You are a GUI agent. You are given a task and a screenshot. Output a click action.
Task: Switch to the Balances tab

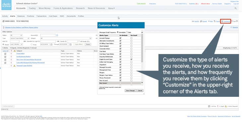point(21,16)
